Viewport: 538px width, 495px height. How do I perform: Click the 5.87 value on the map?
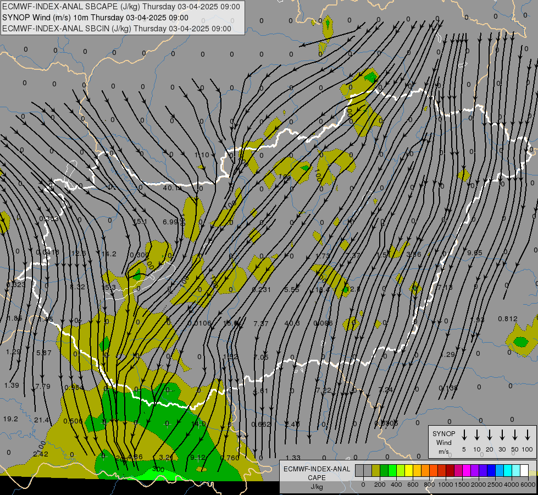(x=44, y=353)
